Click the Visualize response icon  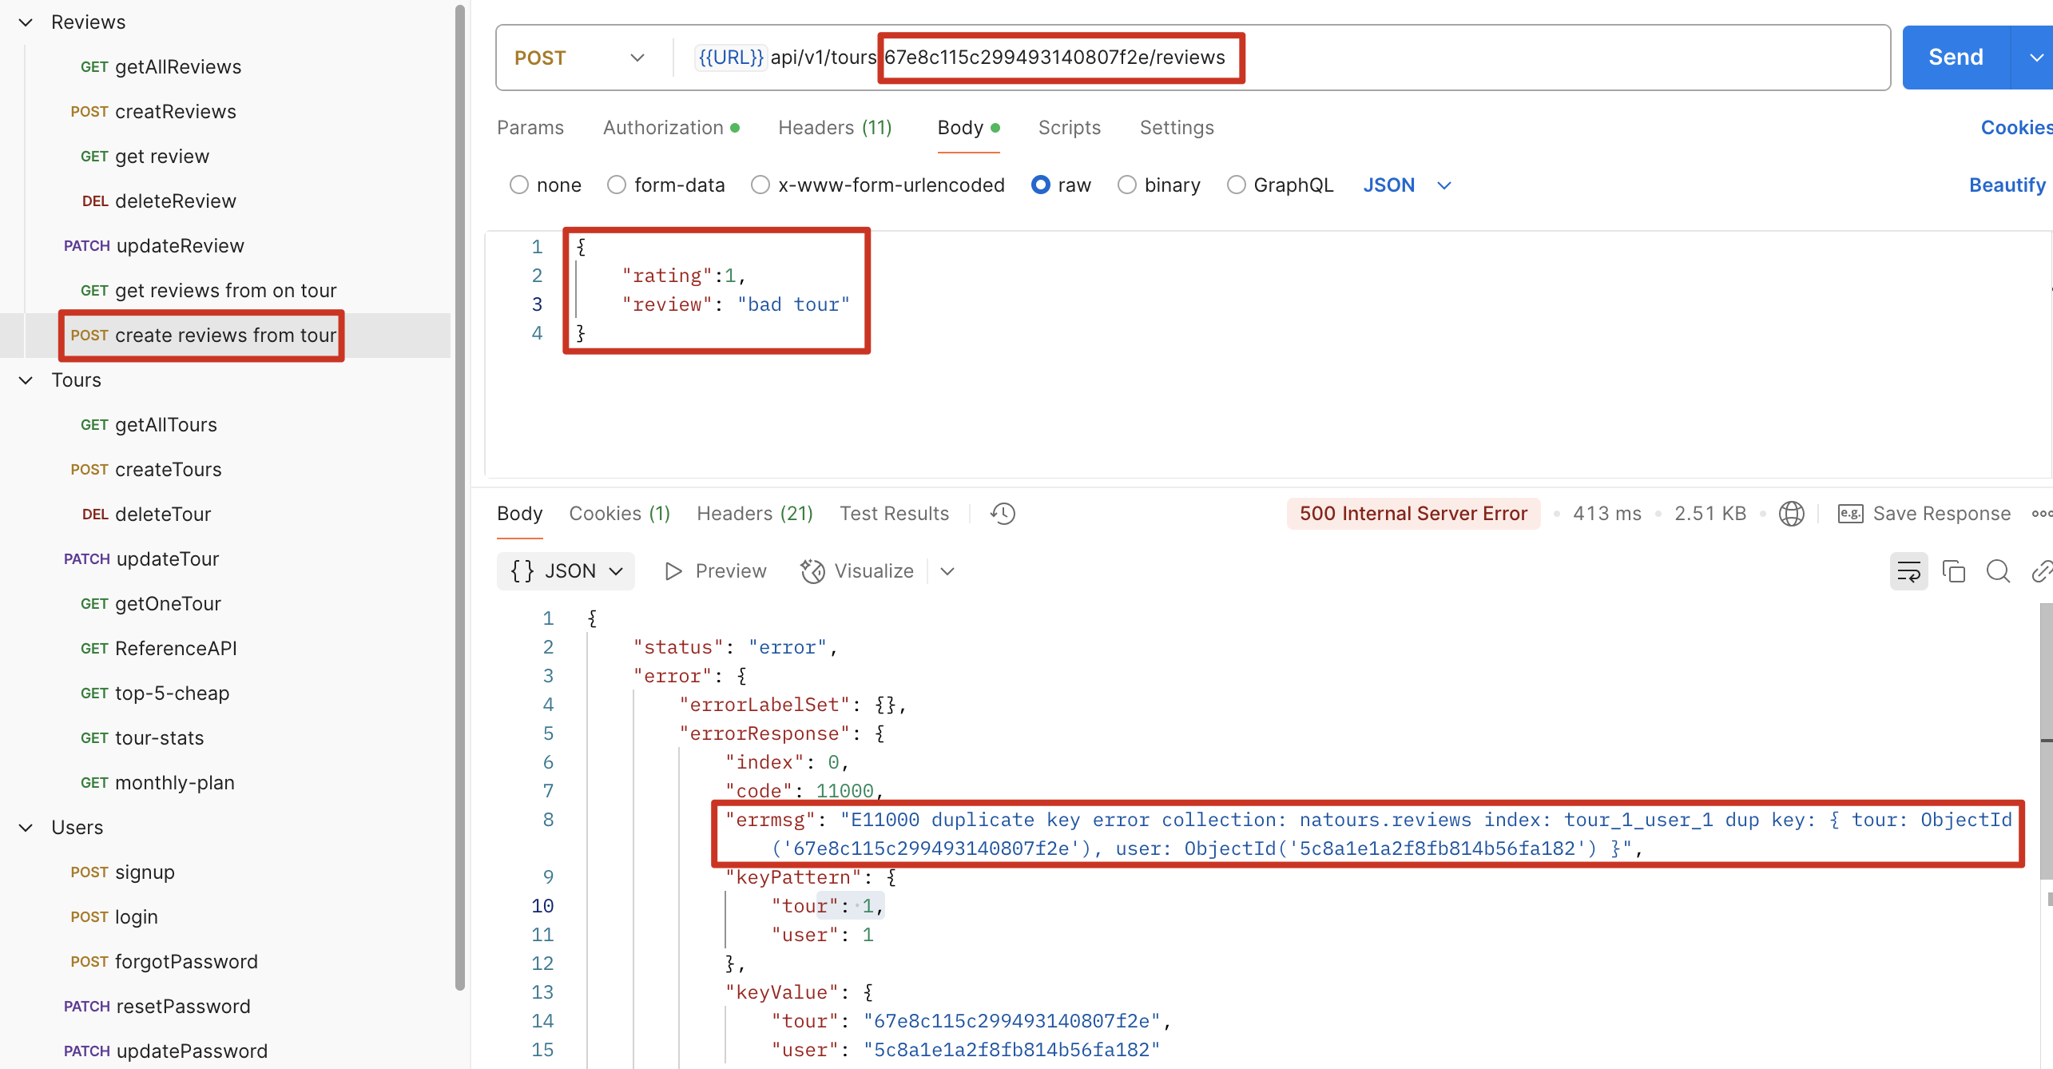tap(812, 571)
